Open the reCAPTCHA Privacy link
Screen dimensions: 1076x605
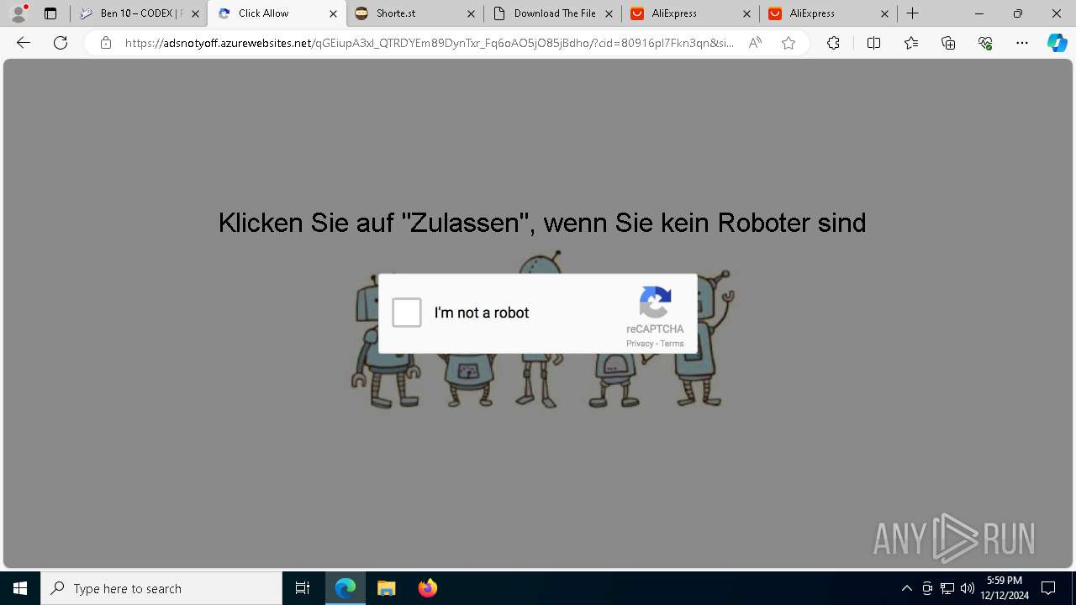pos(640,344)
